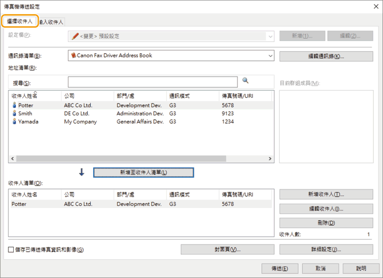Open 編輯通訊錄 dialog
Image resolution: width=383 pixels, height=278 pixels.
(326, 56)
